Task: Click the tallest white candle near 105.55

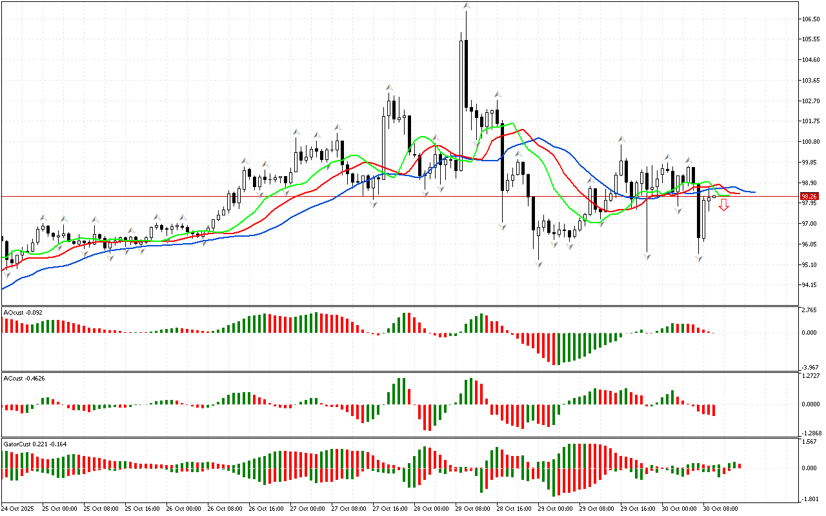Action: point(462,71)
